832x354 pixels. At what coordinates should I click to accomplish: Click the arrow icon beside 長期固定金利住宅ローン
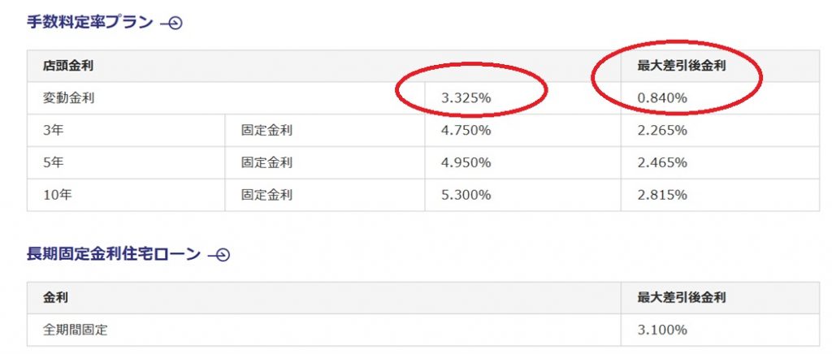pos(219,255)
